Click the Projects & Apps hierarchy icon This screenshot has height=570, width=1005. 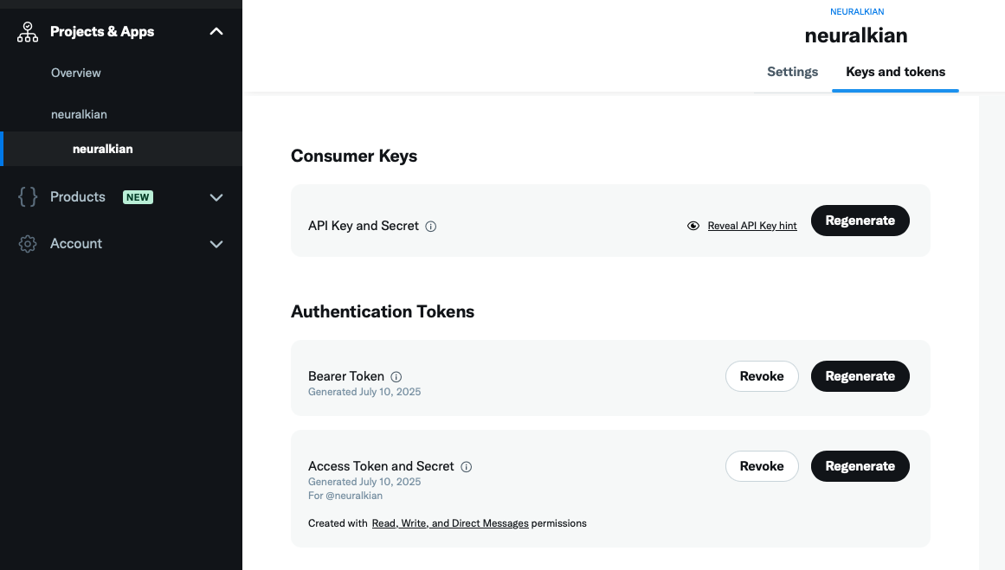click(x=28, y=32)
